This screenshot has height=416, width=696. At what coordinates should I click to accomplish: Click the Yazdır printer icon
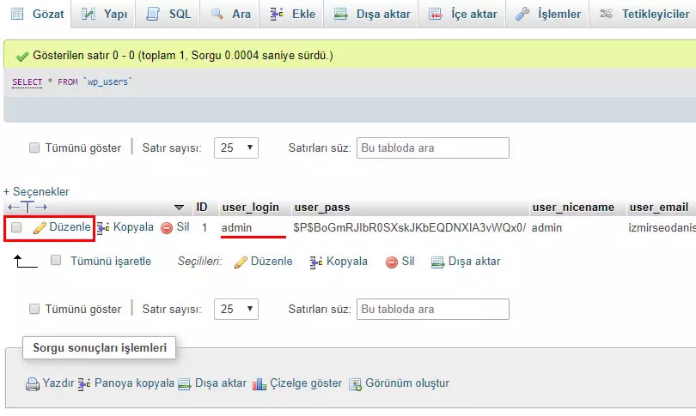pyautogui.click(x=33, y=384)
